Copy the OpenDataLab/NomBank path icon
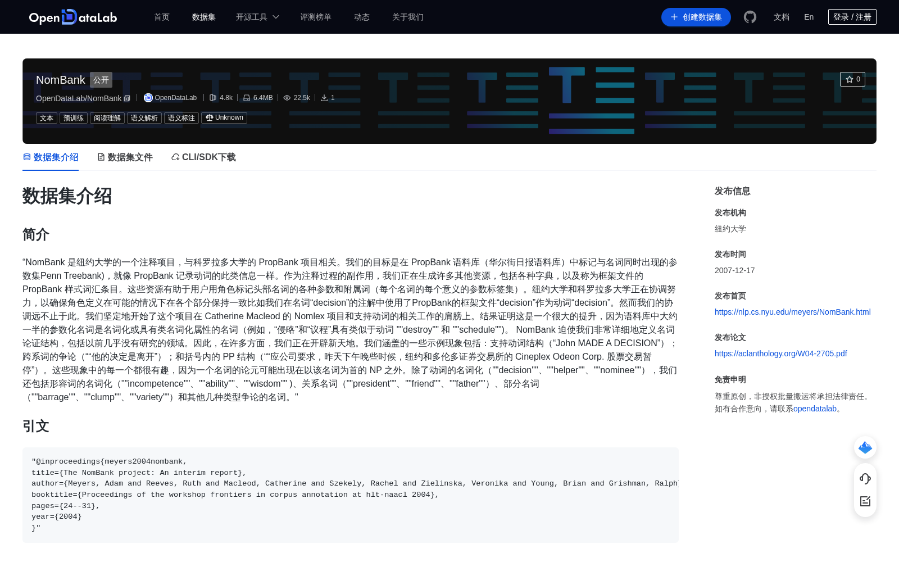The height and width of the screenshot is (562, 899). pos(127,98)
